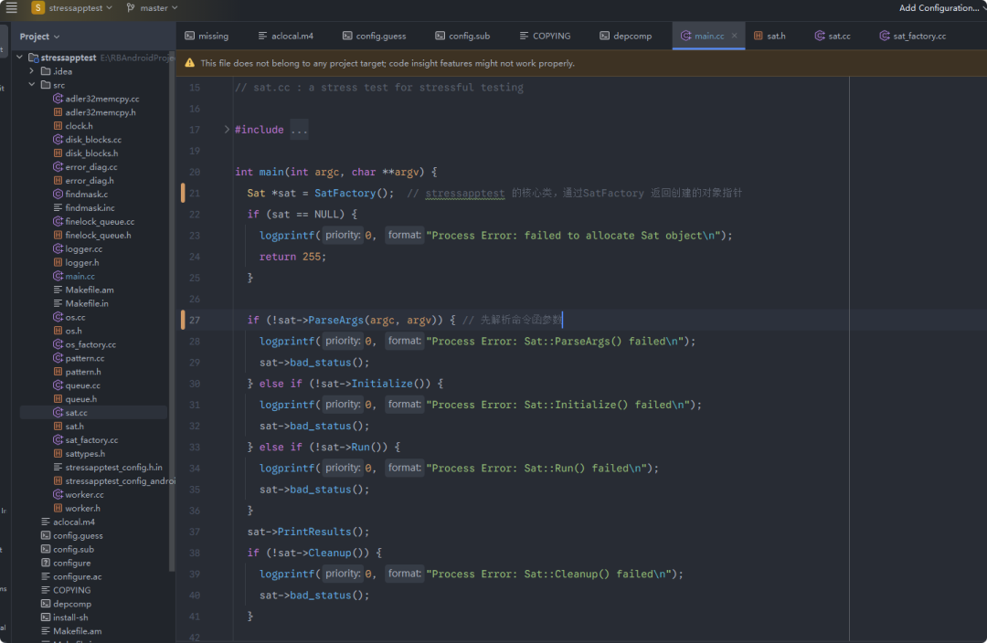Expand the folded #include block

[228, 130]
